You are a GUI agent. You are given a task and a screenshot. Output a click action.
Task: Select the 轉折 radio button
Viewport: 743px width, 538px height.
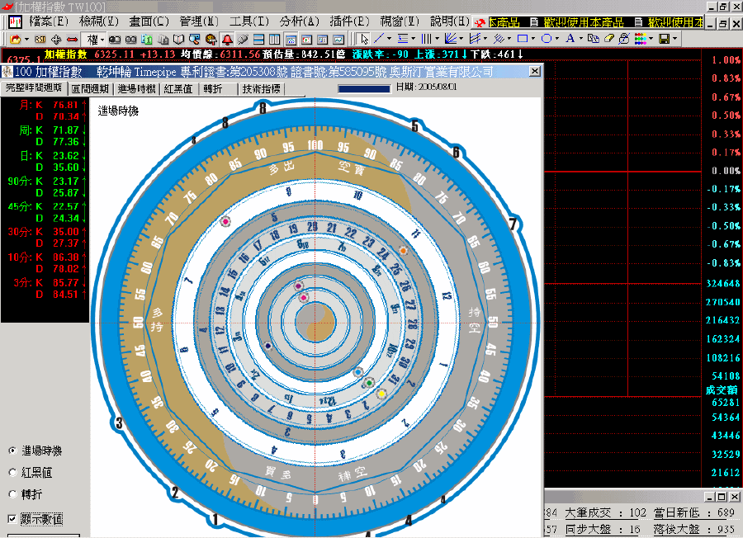pyautogui.click(x=12, y=493)
